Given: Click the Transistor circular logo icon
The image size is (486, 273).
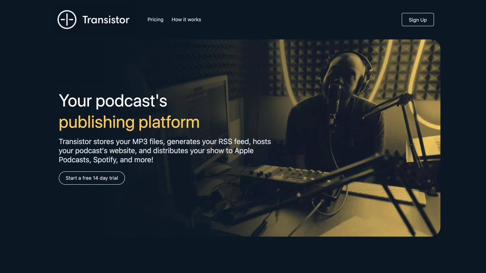Looking at the screenshot, I should (67, 19).
